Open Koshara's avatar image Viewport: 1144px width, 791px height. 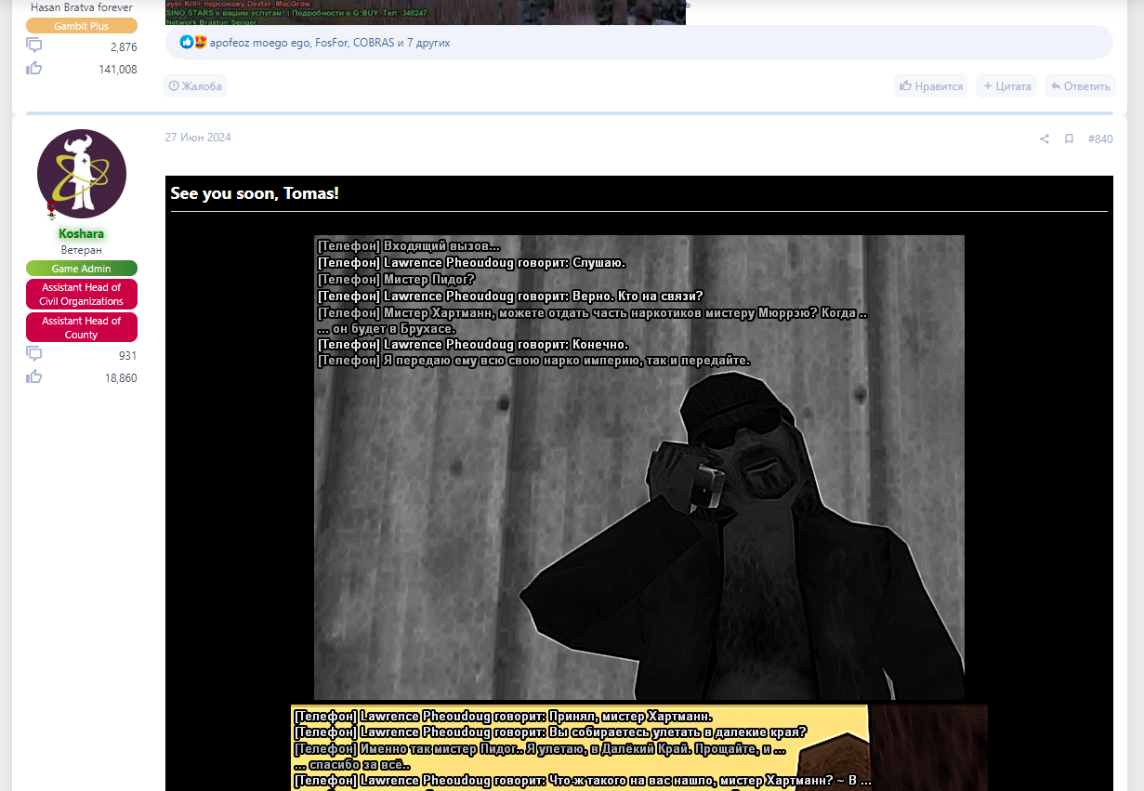82,174
